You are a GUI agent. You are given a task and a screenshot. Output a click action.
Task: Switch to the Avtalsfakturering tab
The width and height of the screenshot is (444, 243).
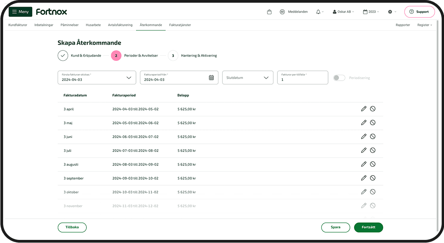(x=120, y=25)
